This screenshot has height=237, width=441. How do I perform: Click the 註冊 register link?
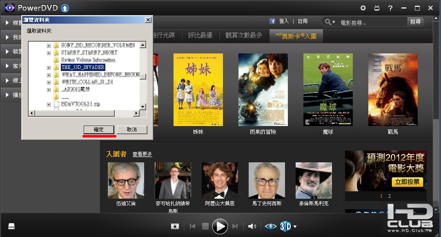pyautogui.click(x=303, y=21)
